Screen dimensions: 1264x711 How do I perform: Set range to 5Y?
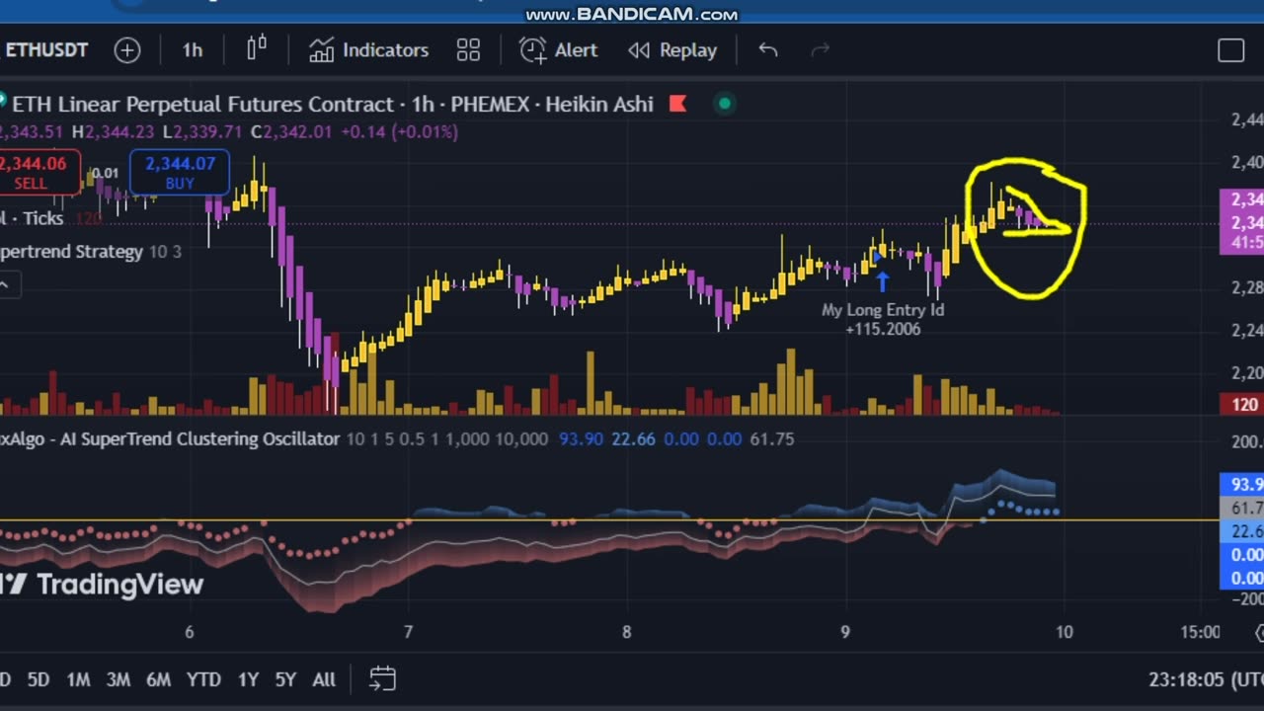[285, 679]
